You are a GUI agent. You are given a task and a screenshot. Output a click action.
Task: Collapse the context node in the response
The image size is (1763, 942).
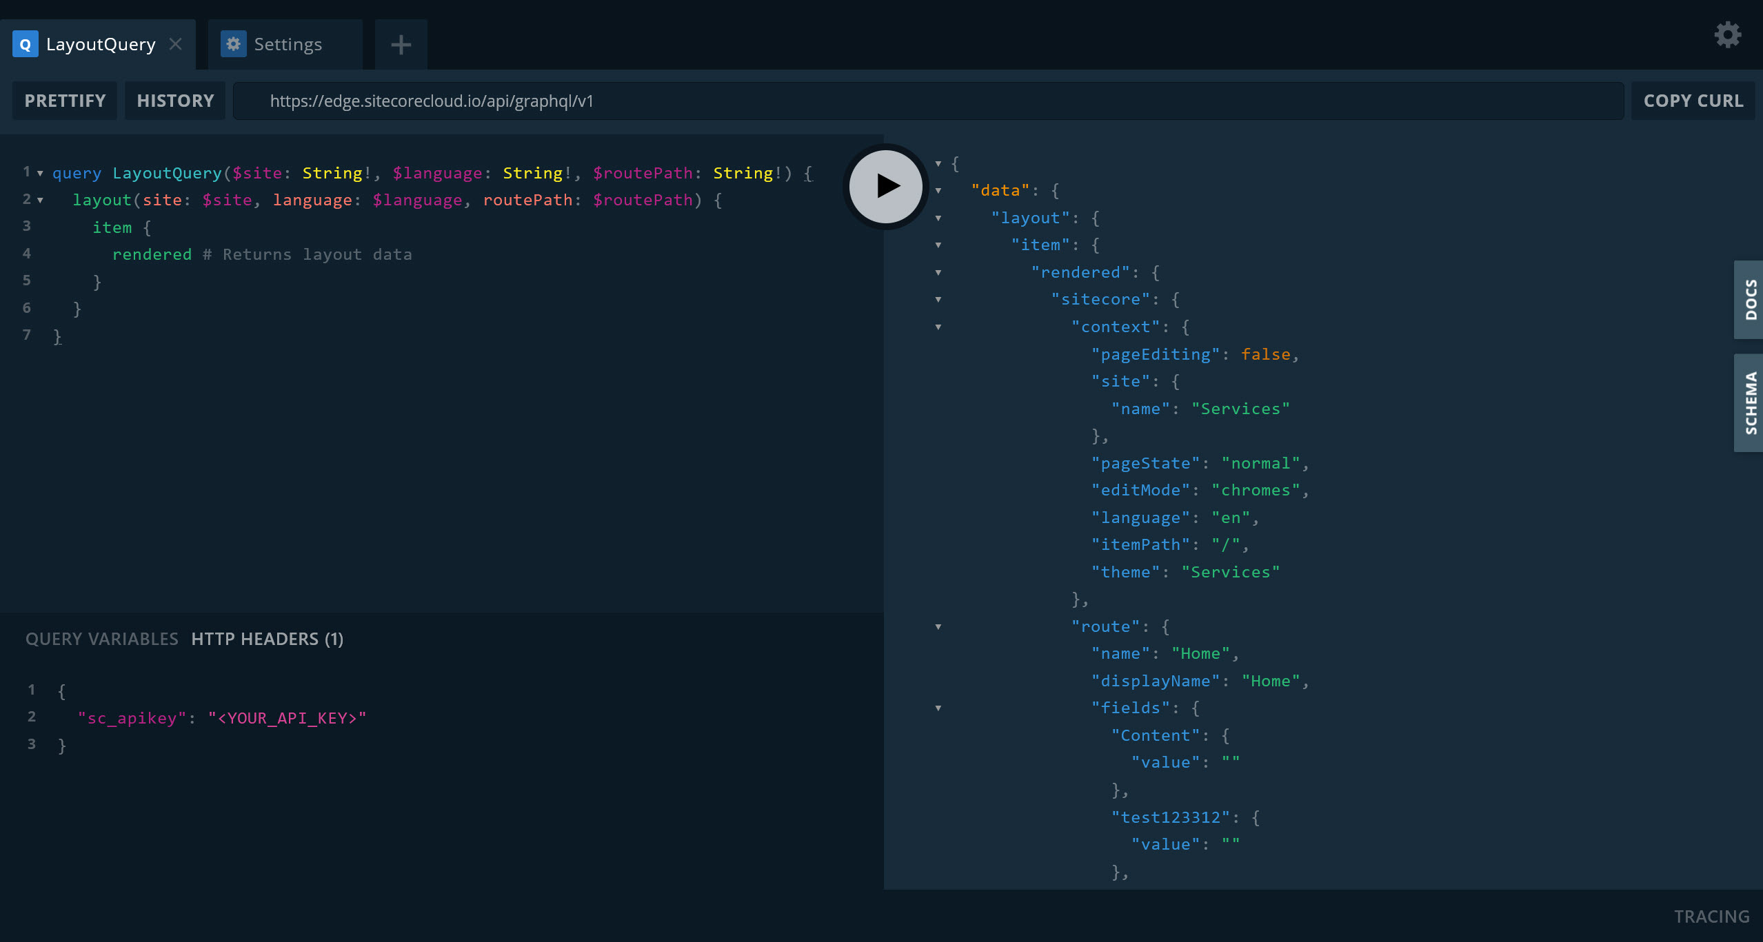pyautogui.click(x=938, y=327)
